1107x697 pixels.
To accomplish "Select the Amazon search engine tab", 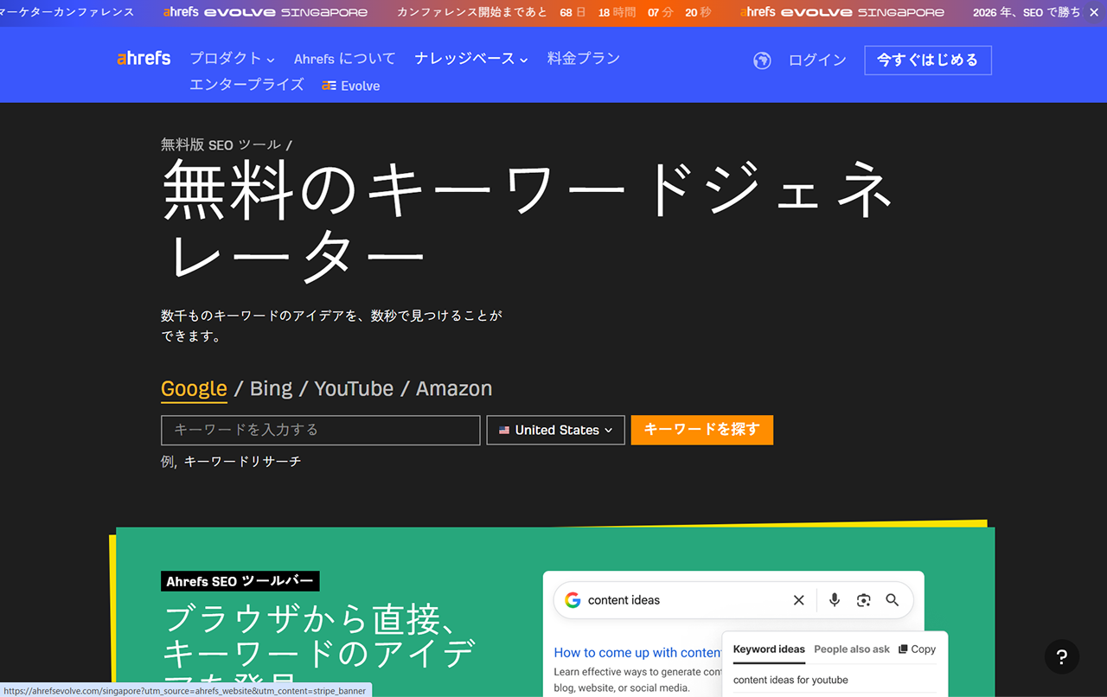I will [x=454, y=389].
